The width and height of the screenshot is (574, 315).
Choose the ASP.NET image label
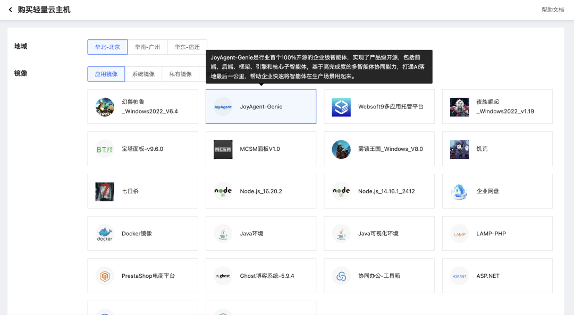pos(487,276)
